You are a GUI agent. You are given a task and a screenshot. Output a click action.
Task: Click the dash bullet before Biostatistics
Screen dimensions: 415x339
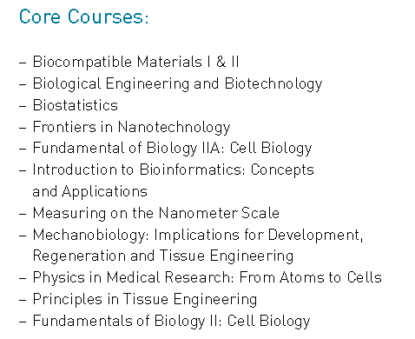(x=23, y=106)
